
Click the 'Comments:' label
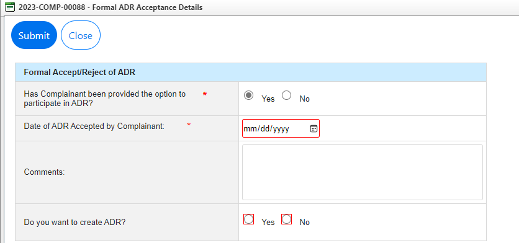pos(44,172)
